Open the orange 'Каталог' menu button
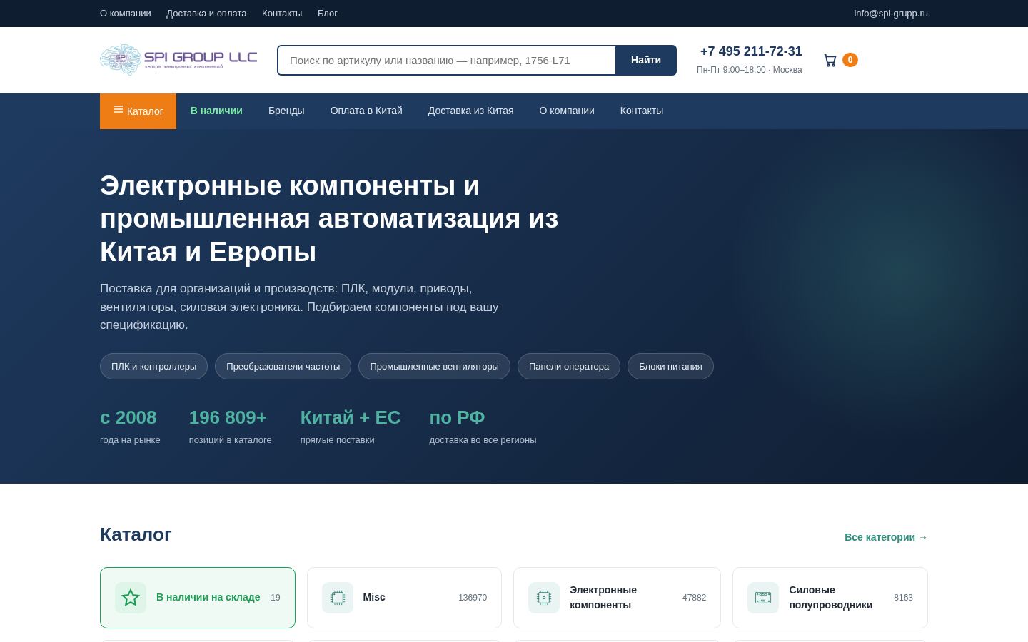Screen dimensions: 1028x642 138,111
